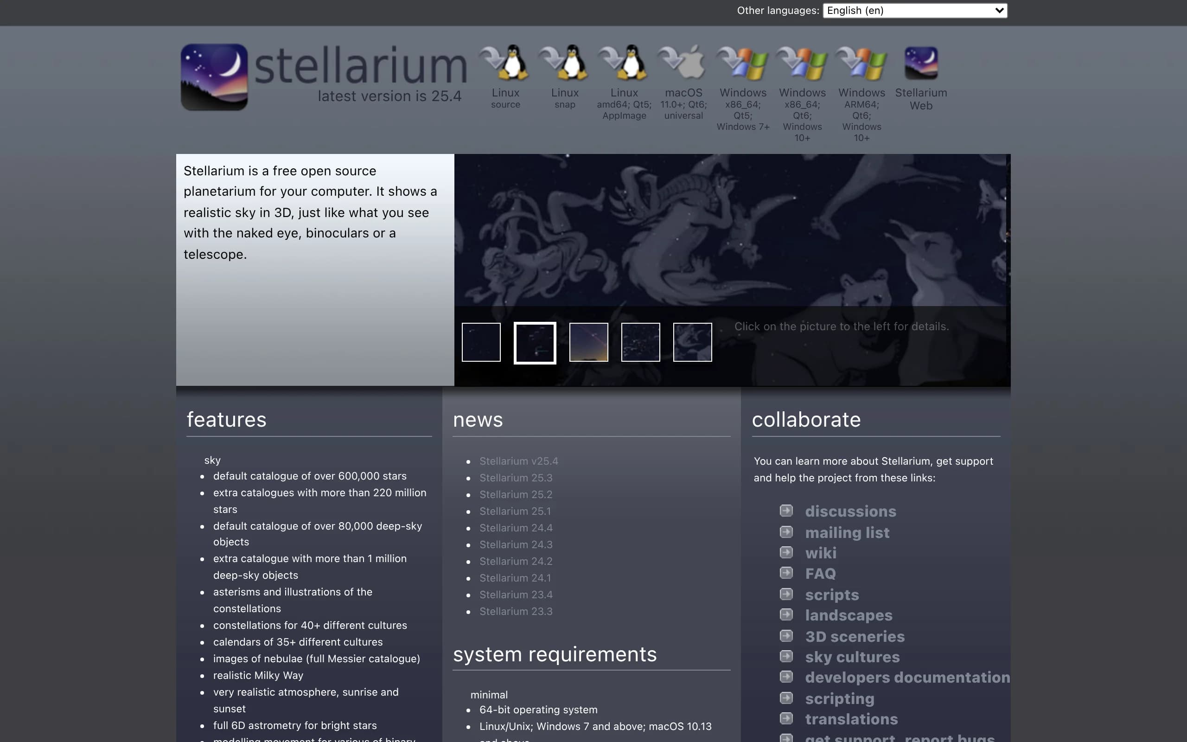
Task: Open the wiki link
Action: 821,553
